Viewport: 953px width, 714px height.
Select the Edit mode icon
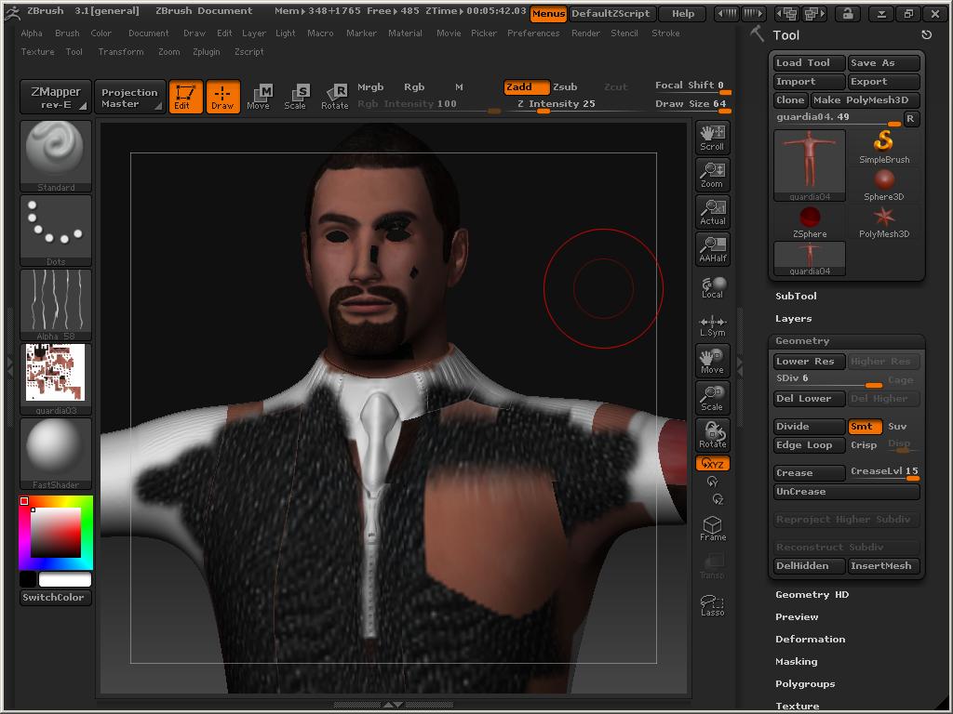185,96
